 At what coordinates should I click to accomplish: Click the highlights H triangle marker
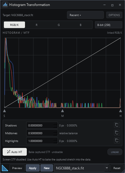[x=121, y=111]
